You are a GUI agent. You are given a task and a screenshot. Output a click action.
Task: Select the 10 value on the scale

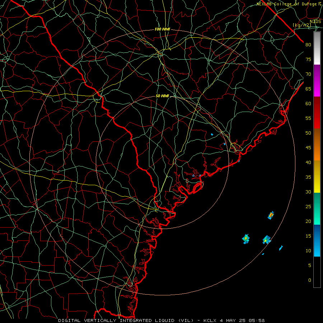tap(308, 251)
